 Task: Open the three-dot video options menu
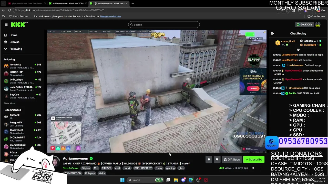pos(261,168)
